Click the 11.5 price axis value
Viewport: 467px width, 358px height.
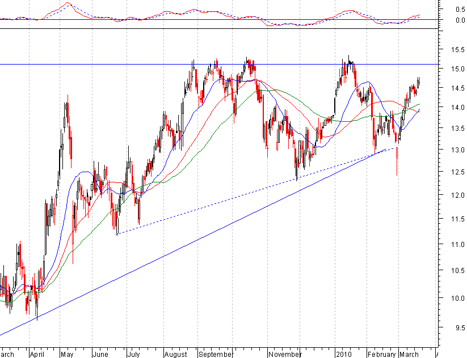click(458, 219)
